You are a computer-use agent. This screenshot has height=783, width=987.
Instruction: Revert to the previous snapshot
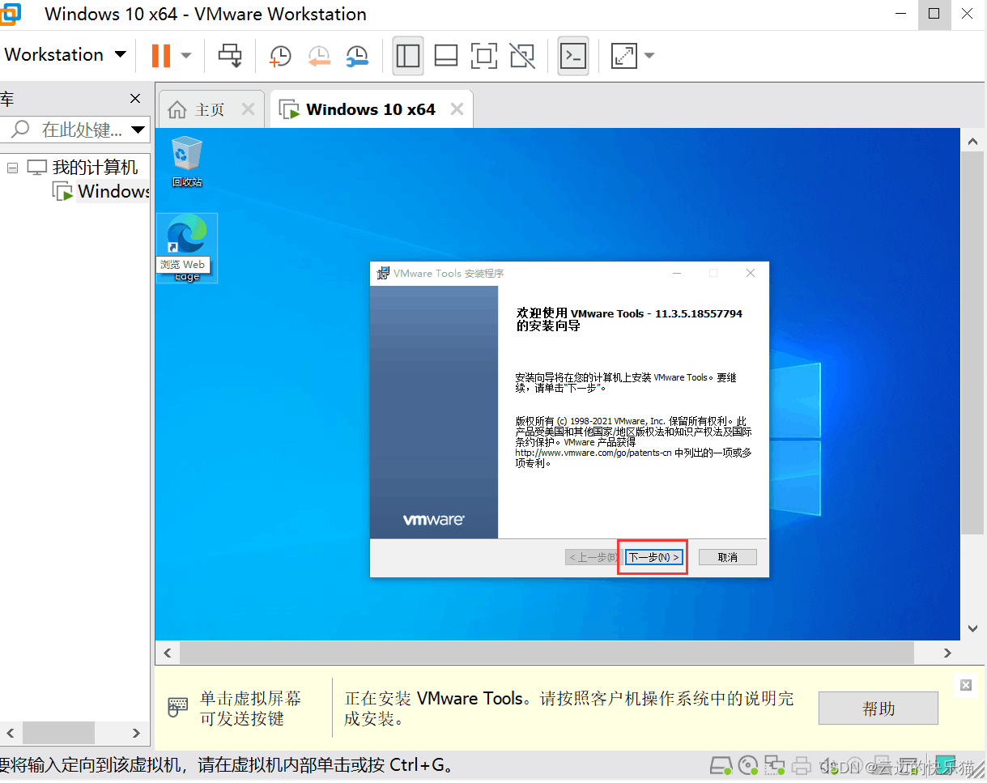[x=319, y=55]
